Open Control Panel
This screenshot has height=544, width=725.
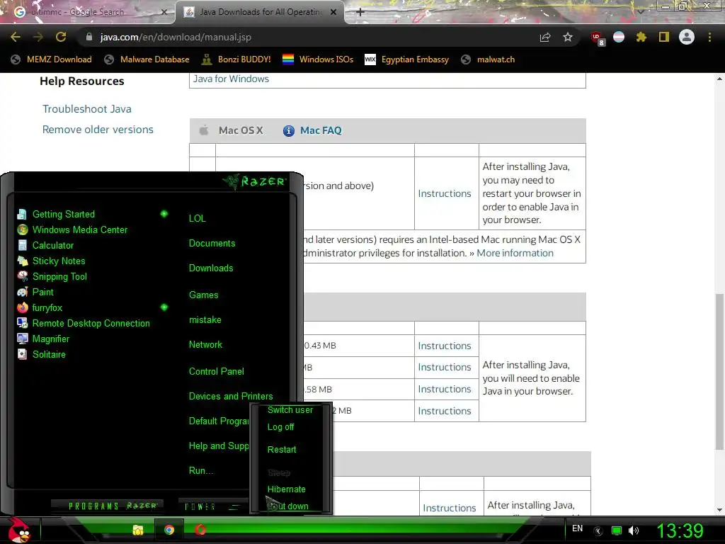217,371
